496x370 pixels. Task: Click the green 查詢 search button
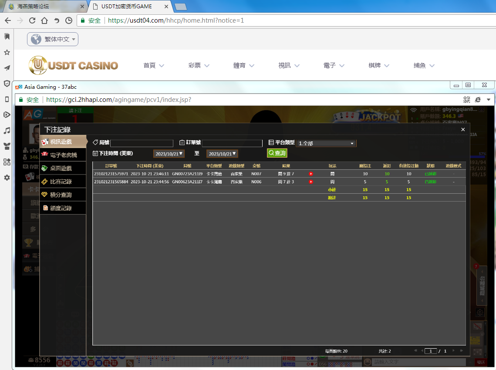point(277,153)
